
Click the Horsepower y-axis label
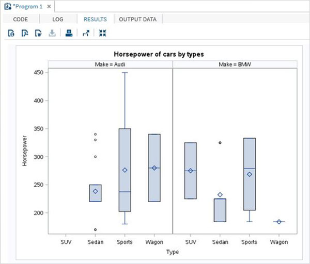[x=24, y=151]
